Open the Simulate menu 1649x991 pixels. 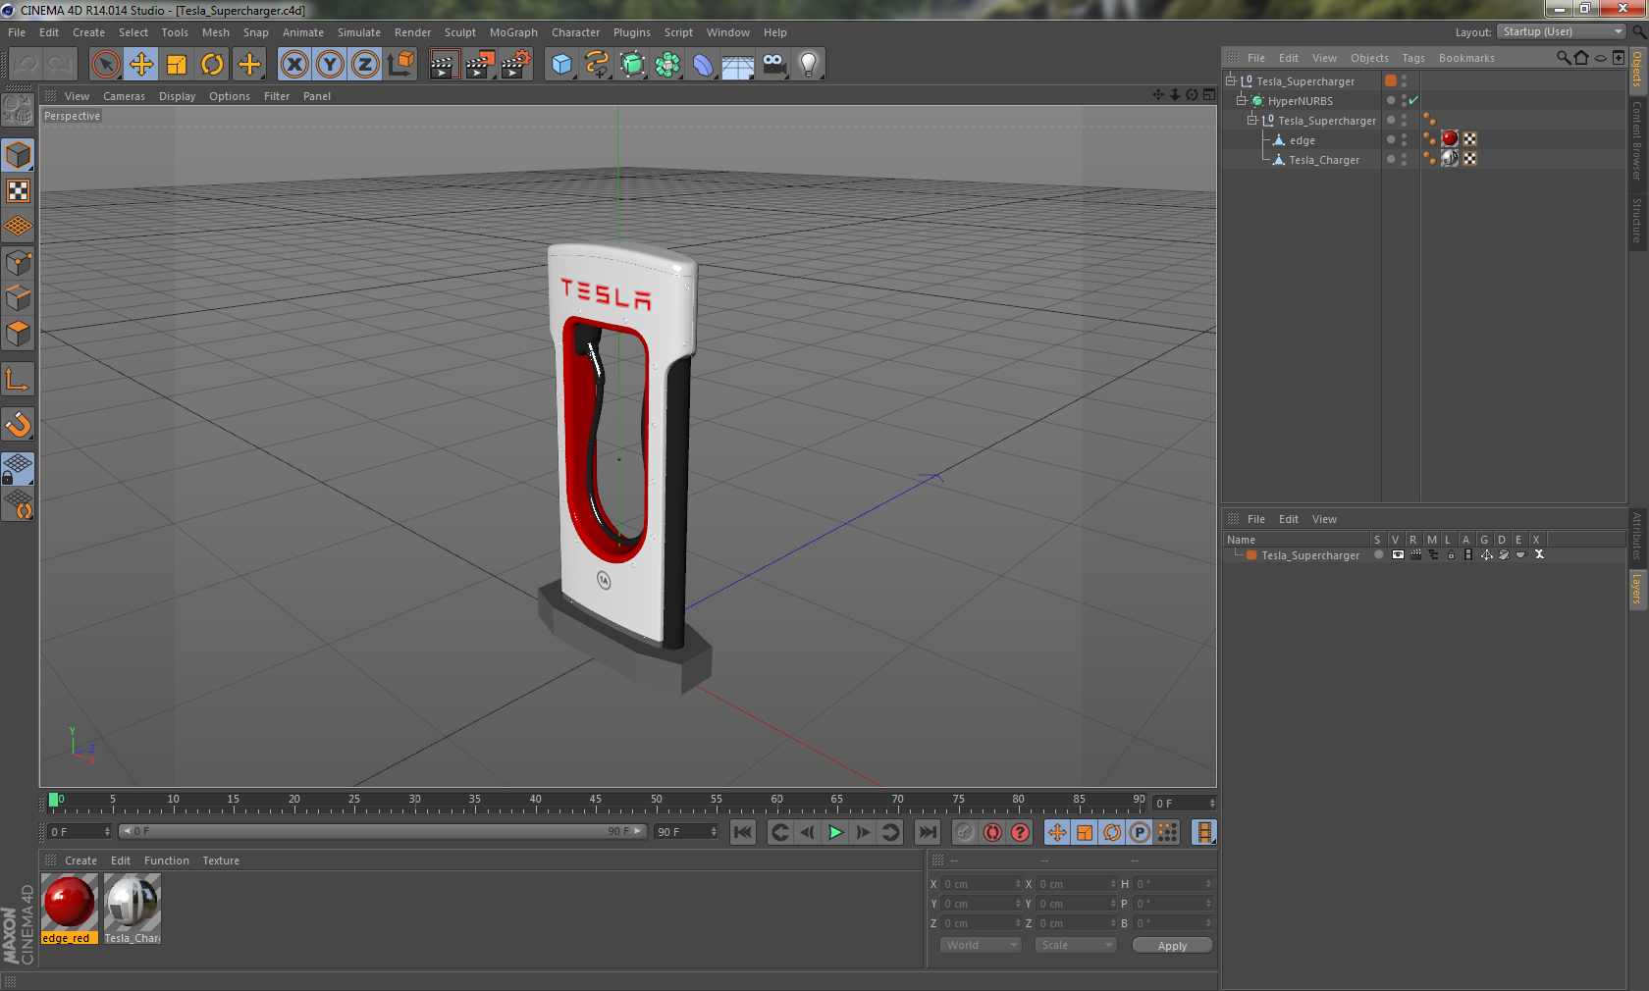click(x=359, y=32)
